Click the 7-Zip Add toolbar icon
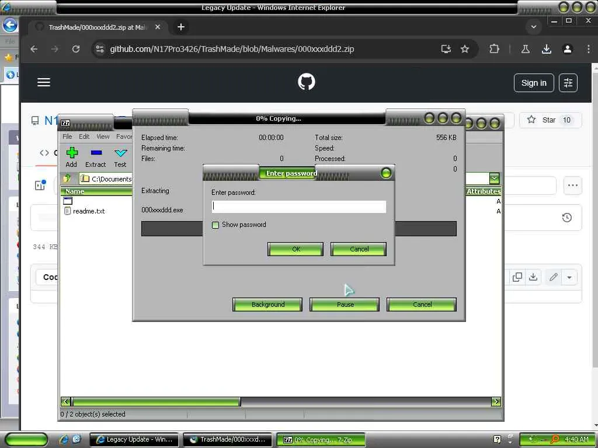This screenshot has width=598, height=448. pyautogui.click(x=71, y=157)
